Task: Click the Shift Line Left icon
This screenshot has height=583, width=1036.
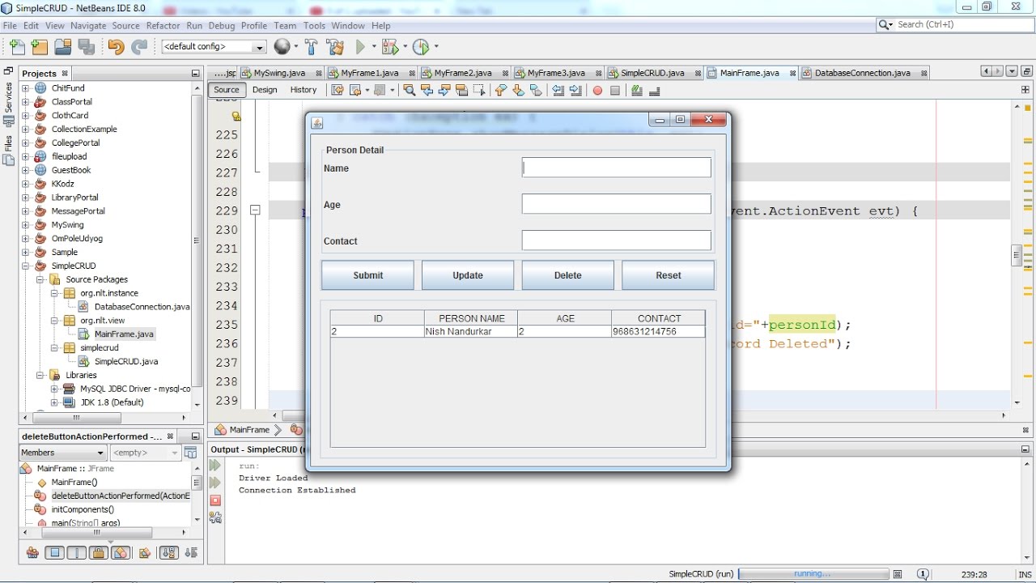Action: click(558, 90)
